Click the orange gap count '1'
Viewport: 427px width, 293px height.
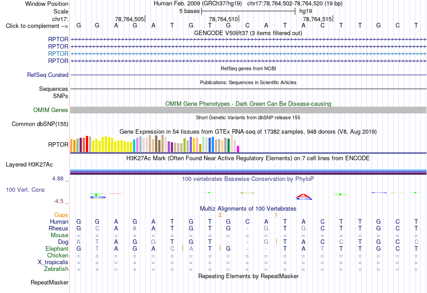point(276,215)
